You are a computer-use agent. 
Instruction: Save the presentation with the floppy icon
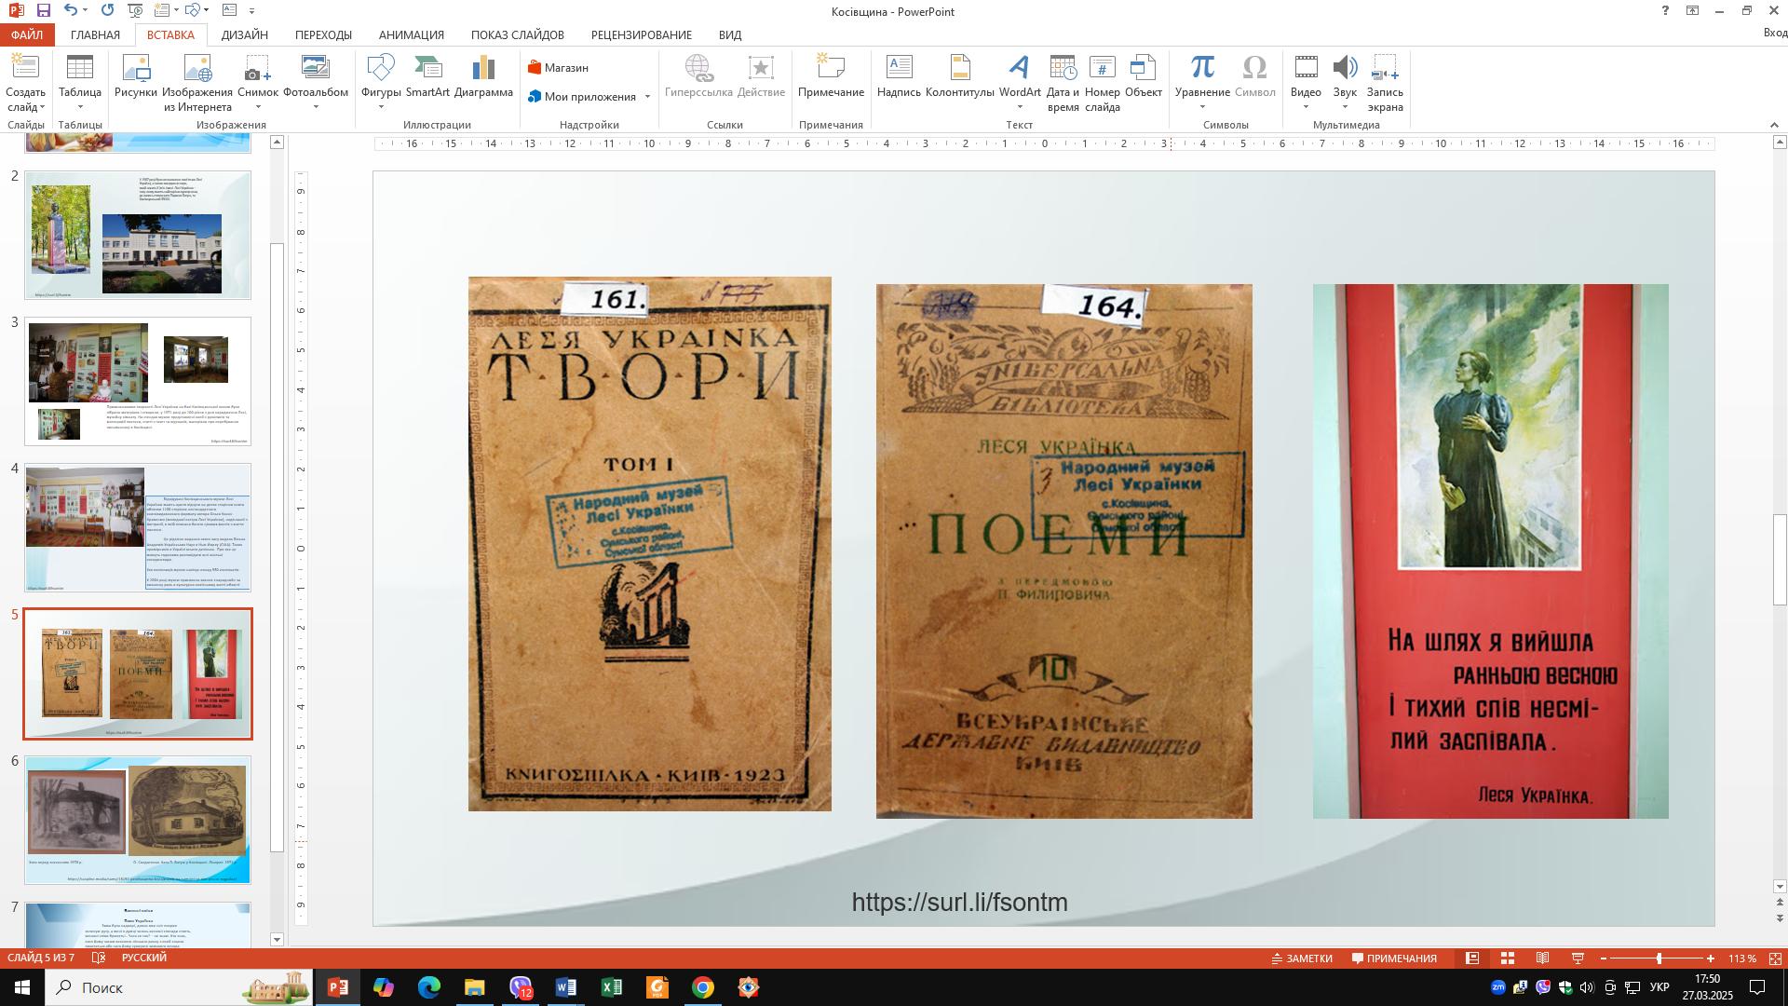coord(43,10)
